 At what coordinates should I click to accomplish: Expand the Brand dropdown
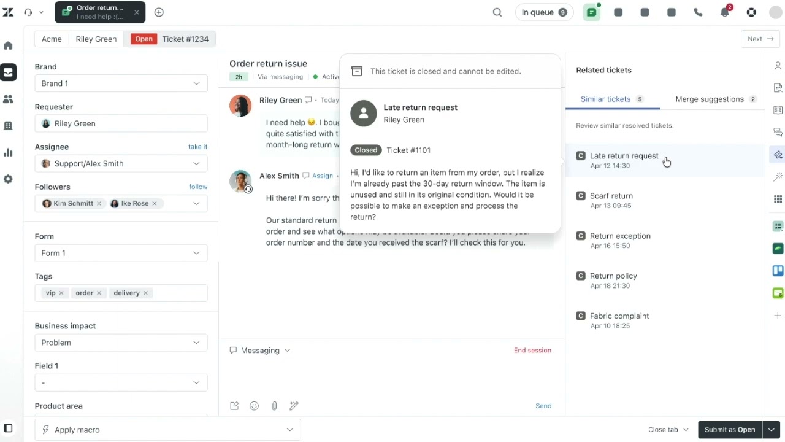pos(121,83)
